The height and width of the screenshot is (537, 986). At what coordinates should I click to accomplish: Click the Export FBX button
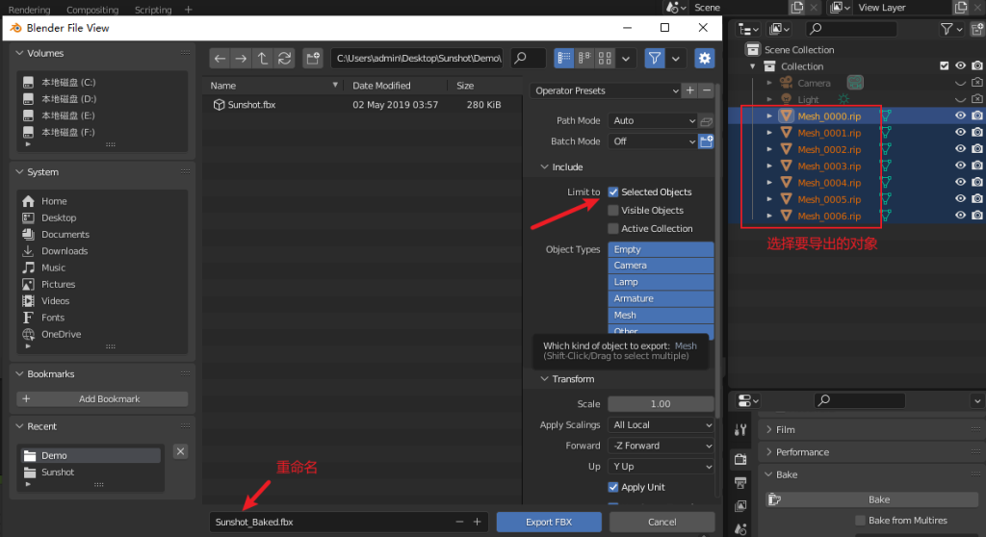(x=549, y=522)
